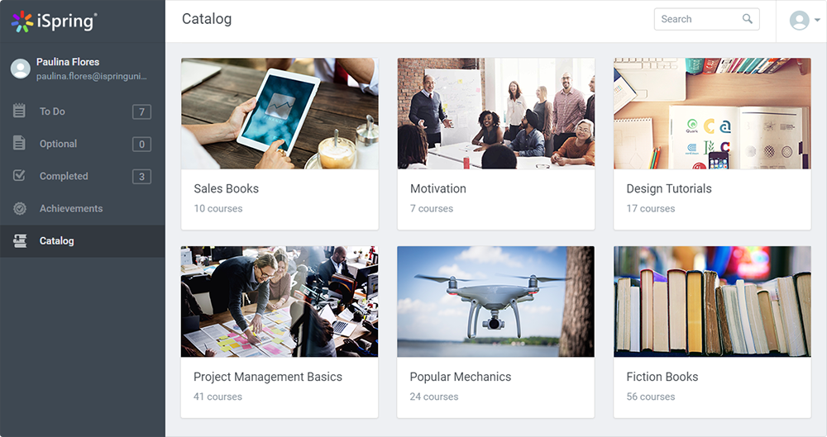Expand the user account dropdown arrow
This screenshot has height=437, width=827.
(x=817, y=20)
